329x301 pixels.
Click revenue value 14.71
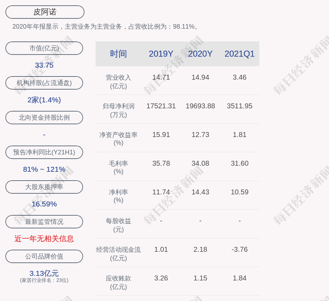[x=161, y=77]
